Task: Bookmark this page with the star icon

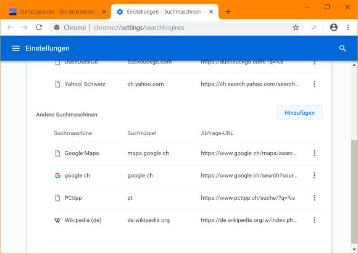Action: [x=296, y=28]
